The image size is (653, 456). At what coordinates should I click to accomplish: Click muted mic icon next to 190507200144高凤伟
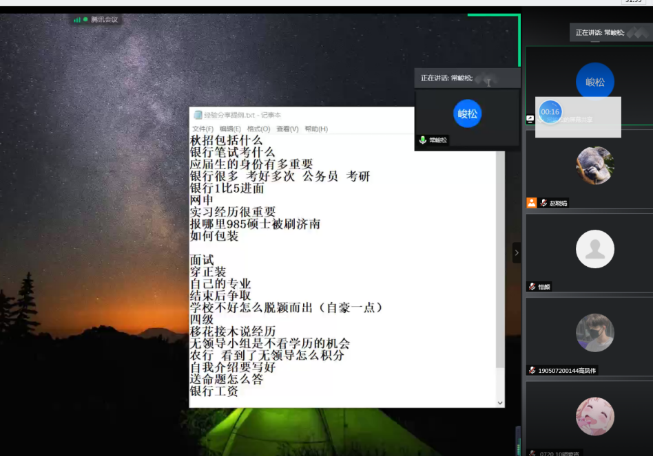pos(532,371)
